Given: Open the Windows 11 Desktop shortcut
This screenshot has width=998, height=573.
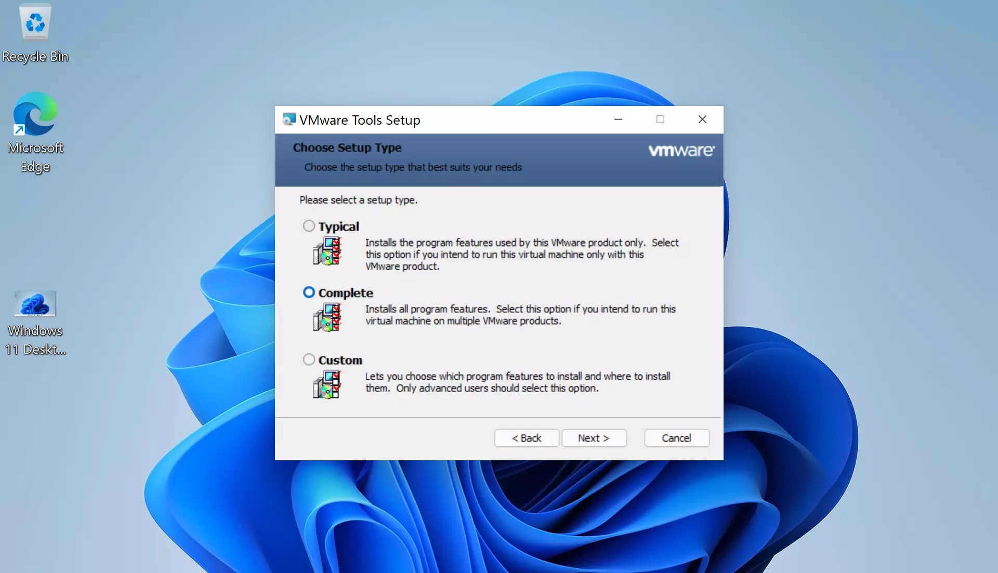Looking at the screenshot, I should pyautogui.click(x=34, y=304).
